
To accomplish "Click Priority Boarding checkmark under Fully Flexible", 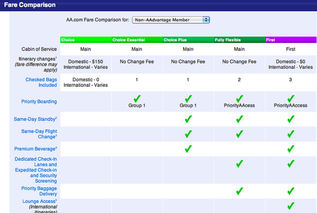I will click(x=239, y=99).
